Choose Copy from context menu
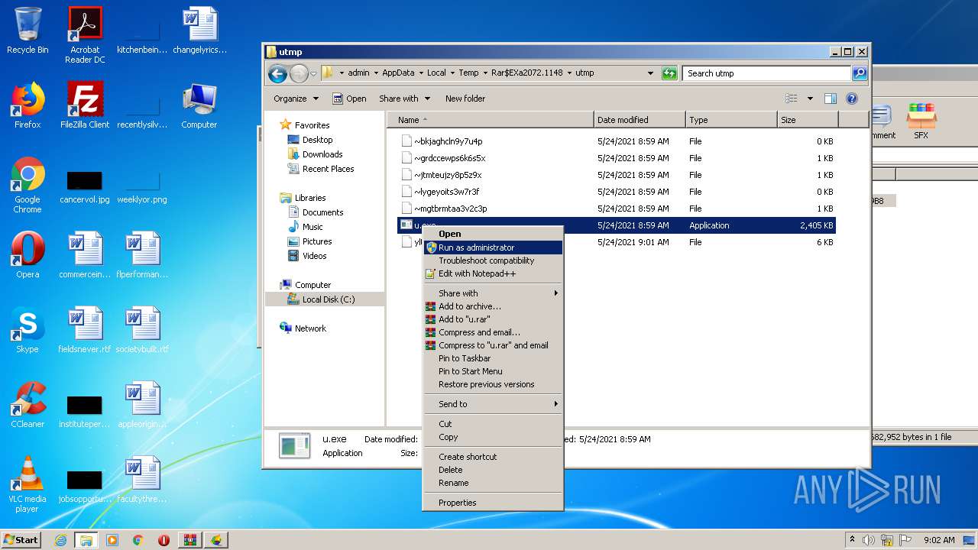This screenshot has width=978, height=550. click(x=493, y=437)
